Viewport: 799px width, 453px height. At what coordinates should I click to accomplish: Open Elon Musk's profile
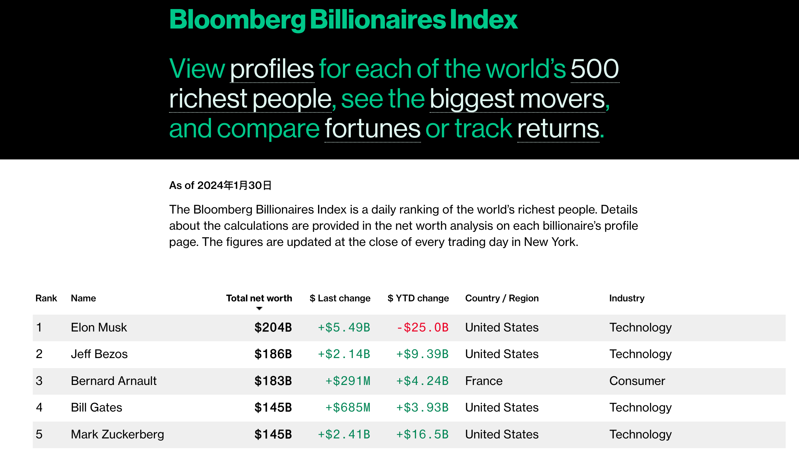[x=99, y=328]
